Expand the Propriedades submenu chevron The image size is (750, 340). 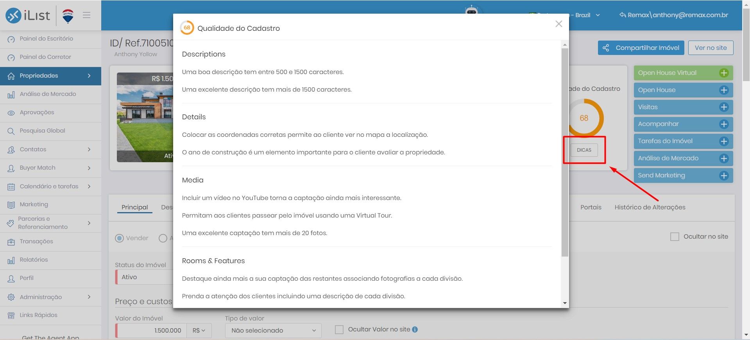point(89,76)
